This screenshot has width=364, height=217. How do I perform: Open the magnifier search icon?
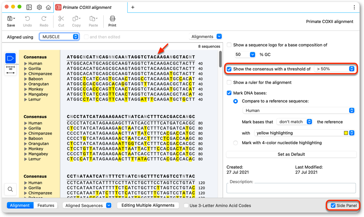pyautogui.click(x=10, y=189)
